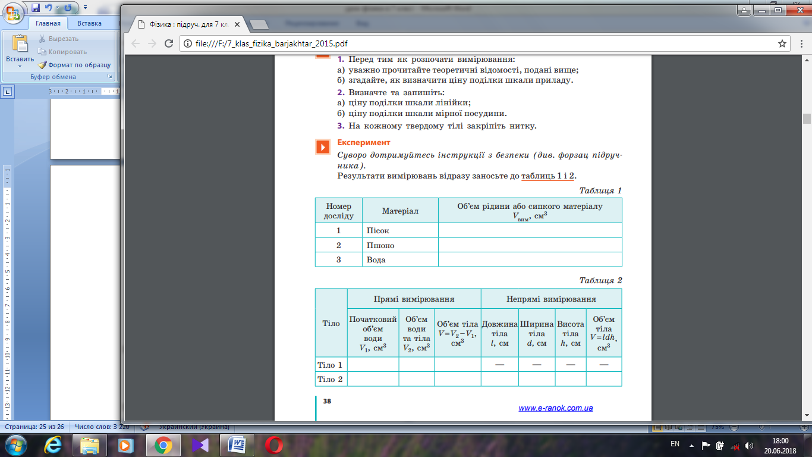Save the Word document with floppy icon
812x457 pixels.
pos(35,8)
